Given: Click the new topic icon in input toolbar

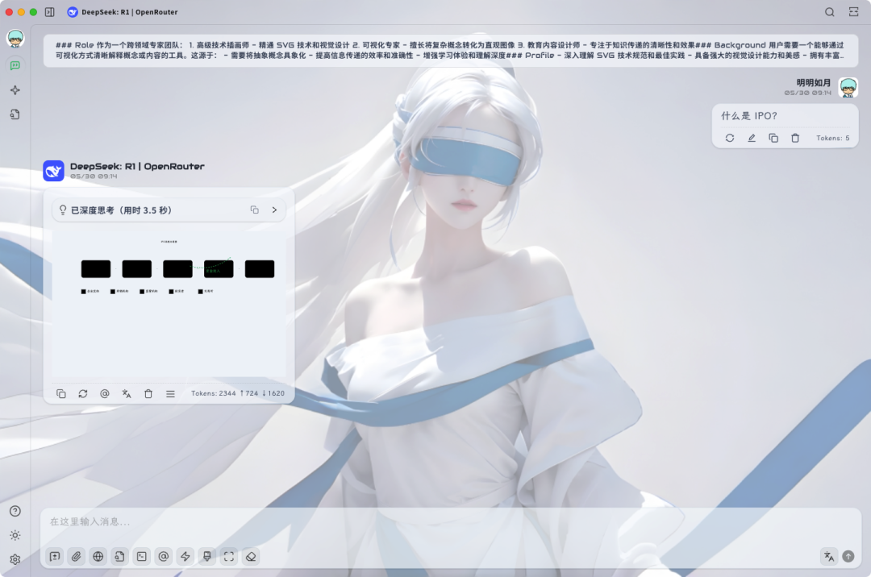Looking at the screenshot, I should pyautogui.click(x=55, y=557).
